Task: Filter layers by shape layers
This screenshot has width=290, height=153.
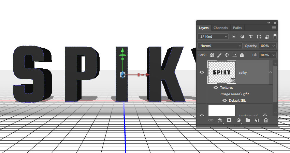Action: click(259, 37)
